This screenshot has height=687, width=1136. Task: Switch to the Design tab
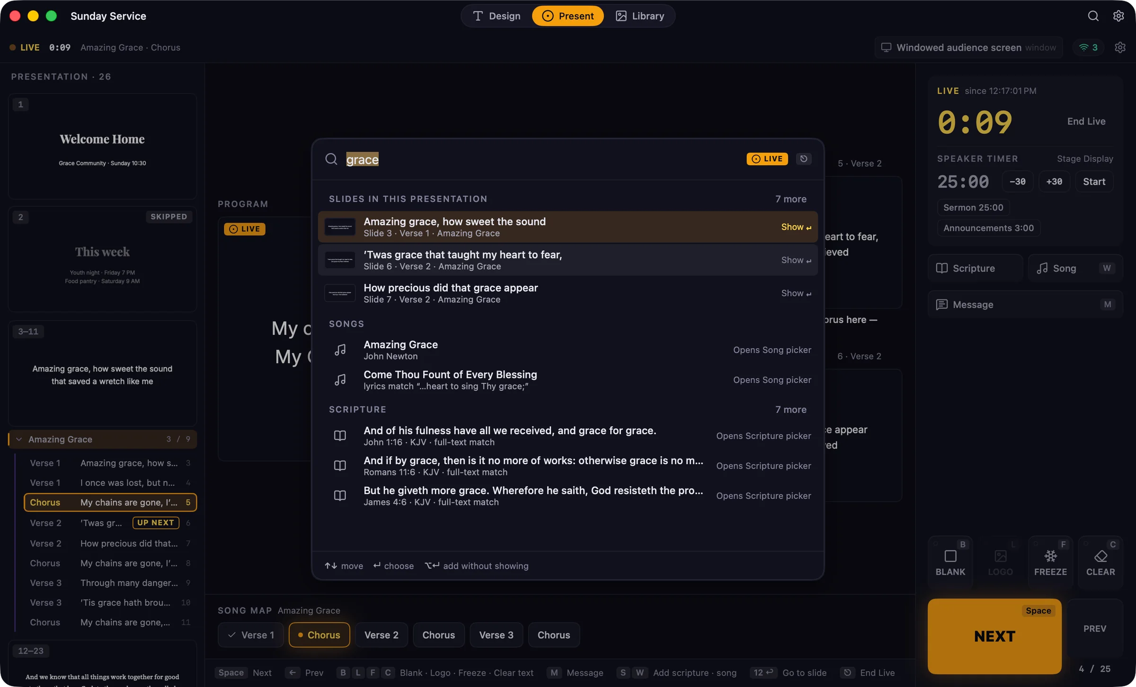pyautogui.click(x=497, y=16)
